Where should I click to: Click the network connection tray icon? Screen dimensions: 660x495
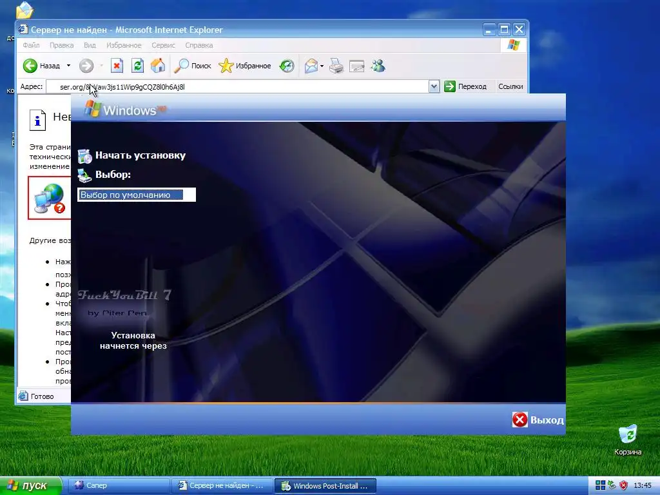point(612,486)
